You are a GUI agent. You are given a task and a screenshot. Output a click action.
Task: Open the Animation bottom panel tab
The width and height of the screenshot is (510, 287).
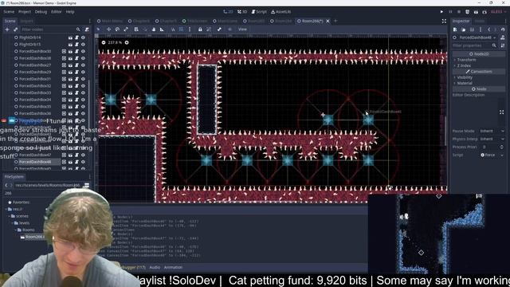click(x=173, y=268)
